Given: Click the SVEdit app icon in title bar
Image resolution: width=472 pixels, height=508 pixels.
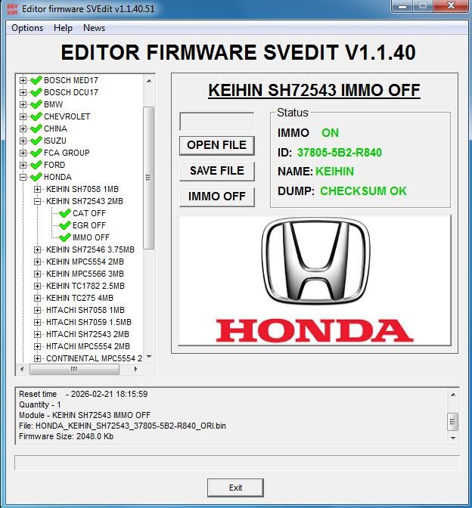Looking at the screenshot, I should coord(12,9).
